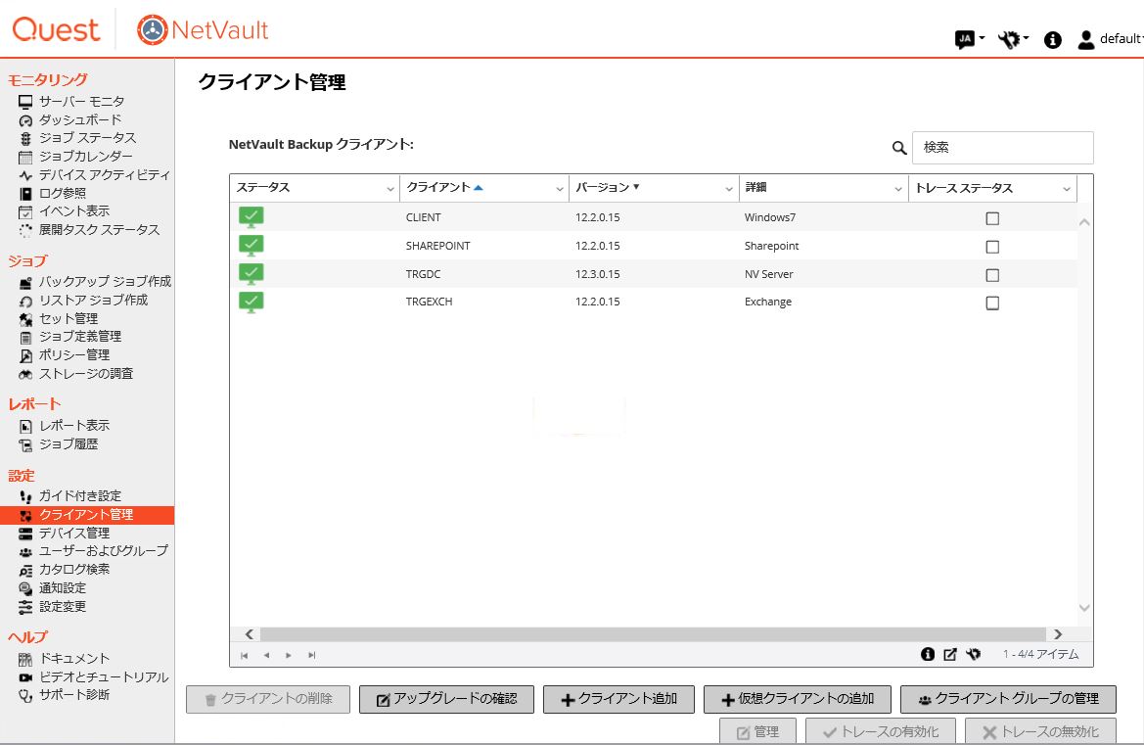The image size is (1144, 745).
Task: Click the About info icon in header
Action: 1052,39
